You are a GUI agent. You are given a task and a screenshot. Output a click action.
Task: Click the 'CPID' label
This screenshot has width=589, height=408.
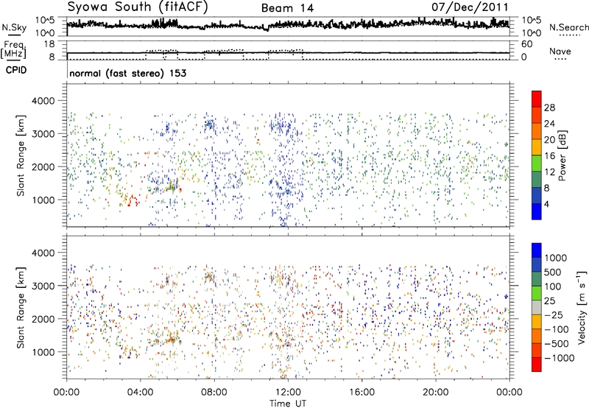click(x=15, y=70)
